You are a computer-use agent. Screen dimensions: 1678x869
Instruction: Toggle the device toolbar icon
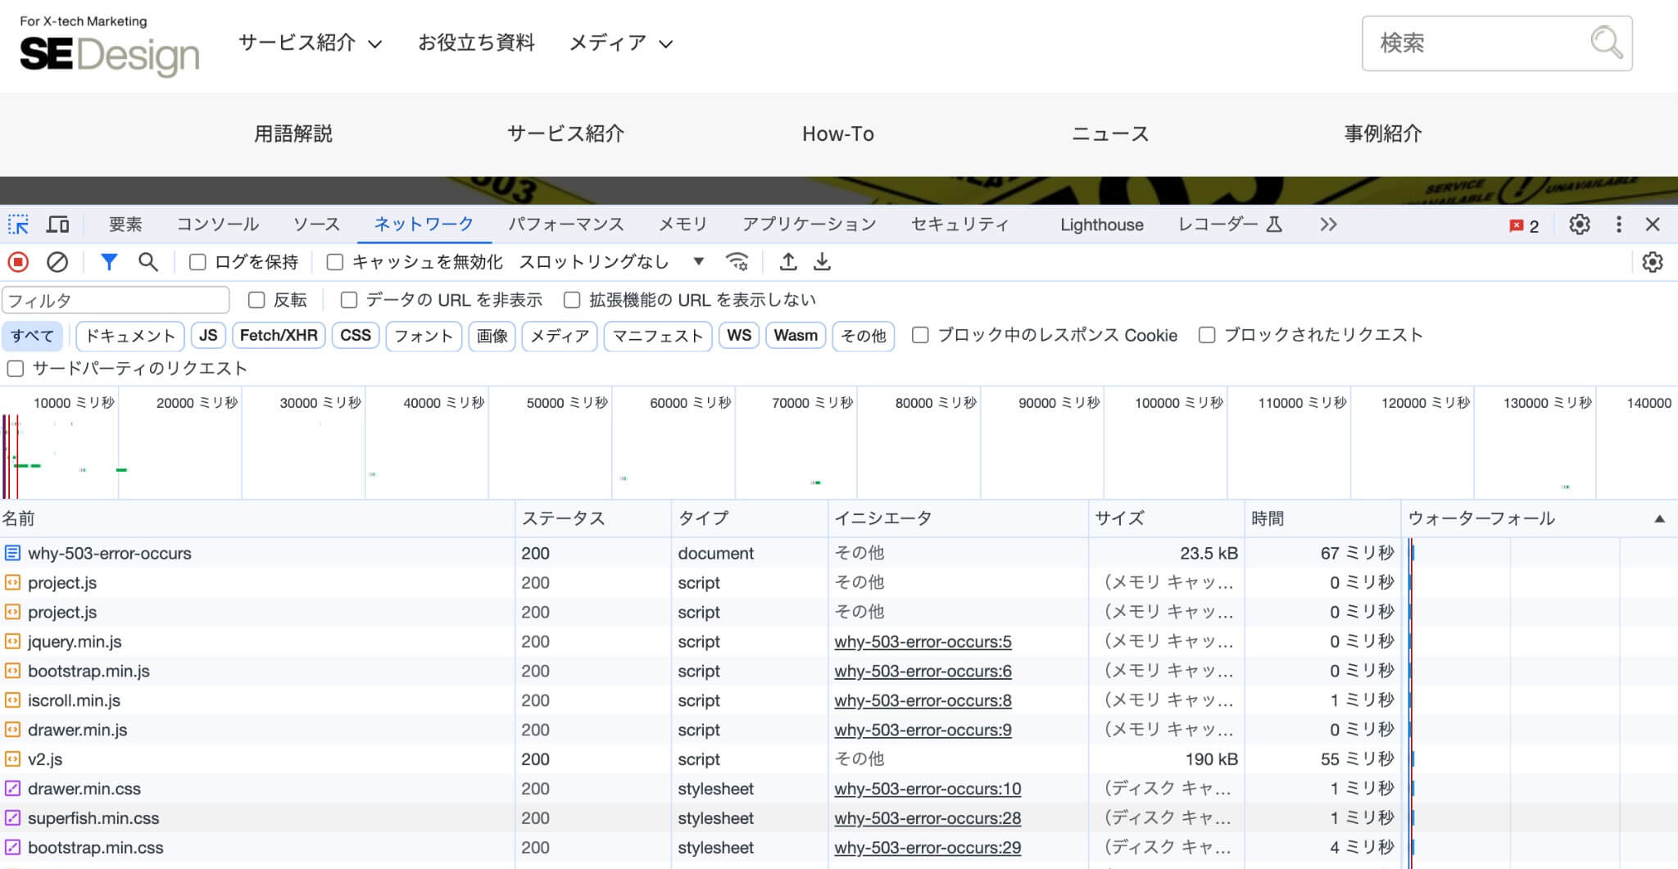pyautogui.click(x=57, y=224)
